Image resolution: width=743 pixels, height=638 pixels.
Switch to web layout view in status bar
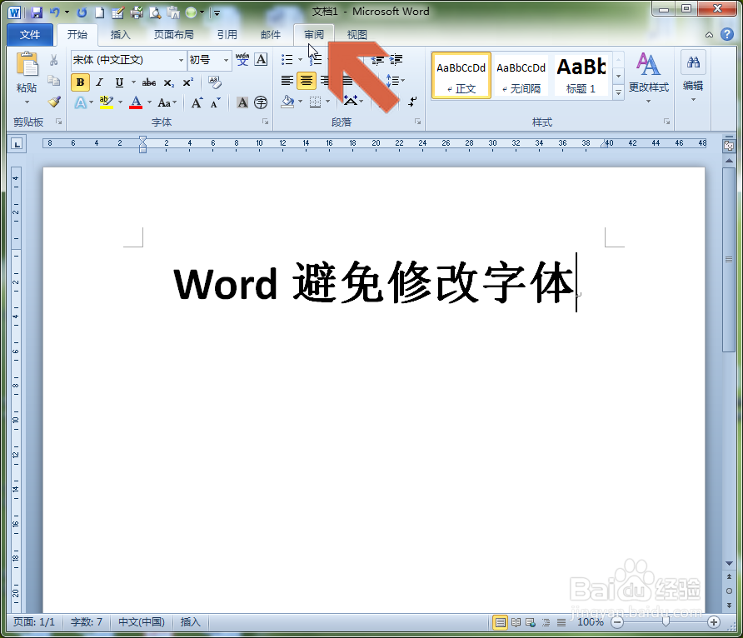tap(531, 622)
